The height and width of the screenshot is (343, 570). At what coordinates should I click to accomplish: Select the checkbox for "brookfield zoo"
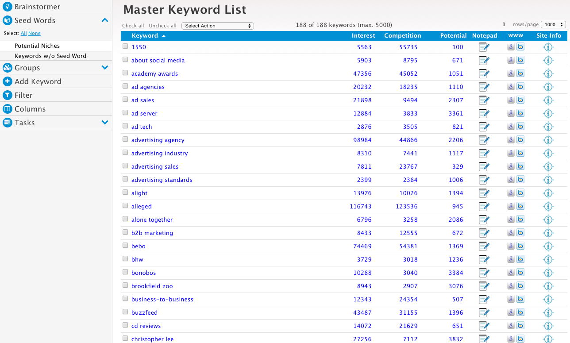[x=125, y=285]
